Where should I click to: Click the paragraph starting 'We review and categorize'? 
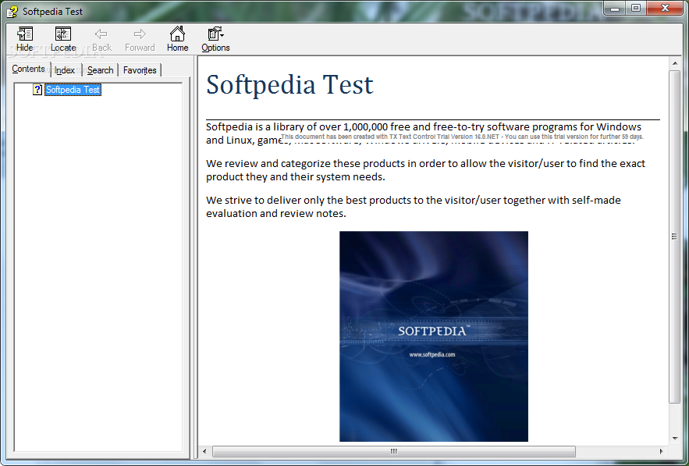coord(425,169)
